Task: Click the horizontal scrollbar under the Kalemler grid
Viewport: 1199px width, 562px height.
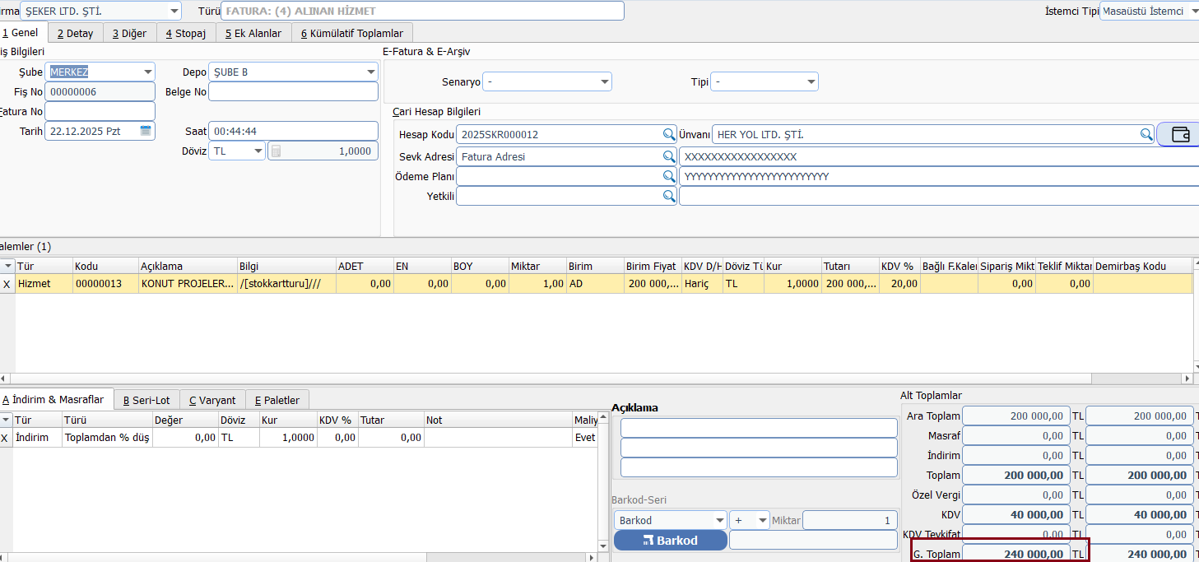Action: pos(576,379)
